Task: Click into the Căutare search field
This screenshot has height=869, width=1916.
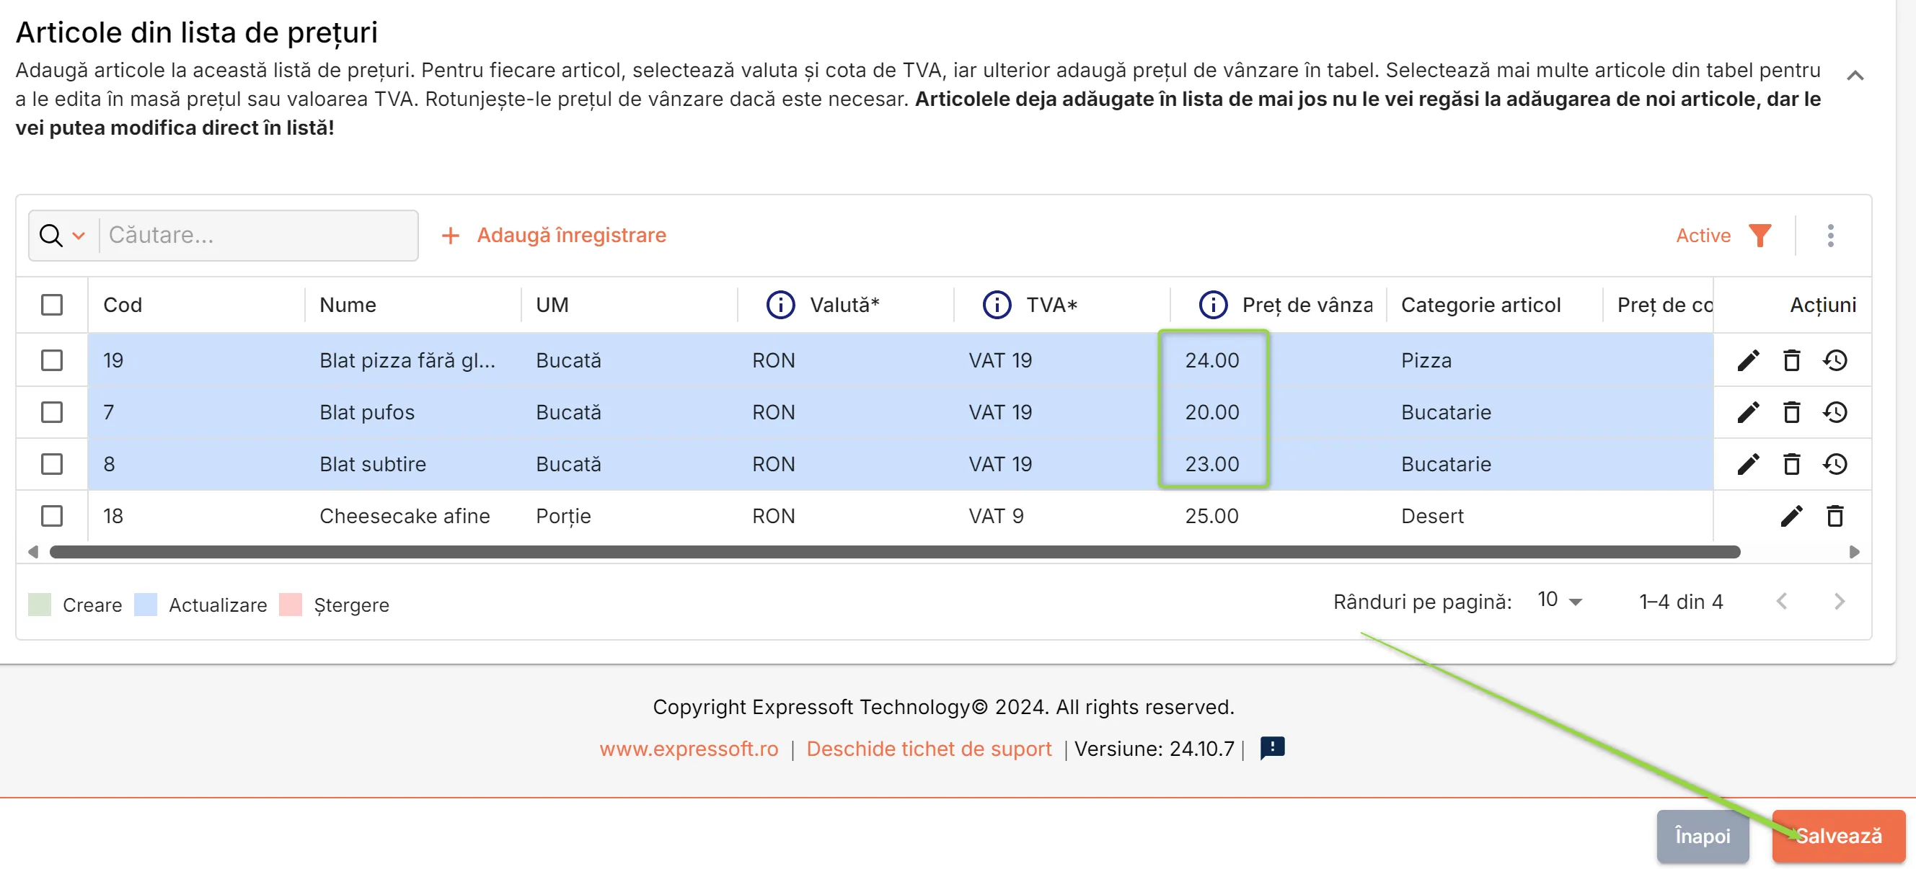Action: click(257, 236)
